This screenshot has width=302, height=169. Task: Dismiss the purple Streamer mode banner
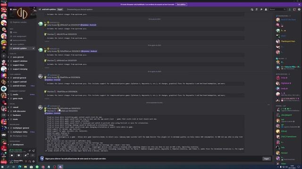pos(299,4)
